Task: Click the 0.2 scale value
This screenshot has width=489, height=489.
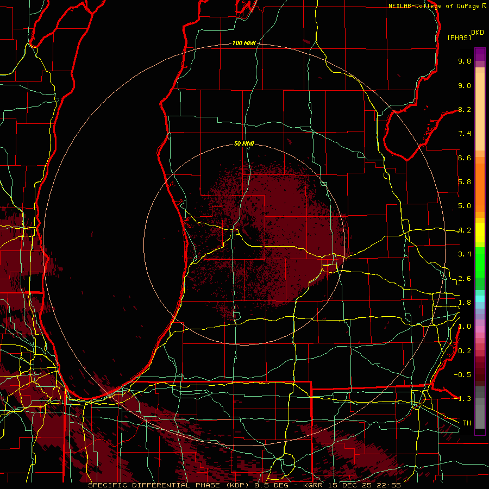Action: [465, 351]
